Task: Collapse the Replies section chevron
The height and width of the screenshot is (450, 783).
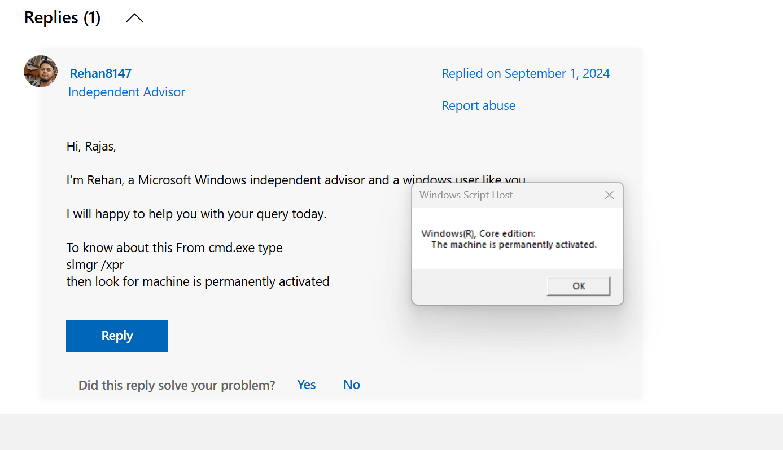Action: [134, 17]
